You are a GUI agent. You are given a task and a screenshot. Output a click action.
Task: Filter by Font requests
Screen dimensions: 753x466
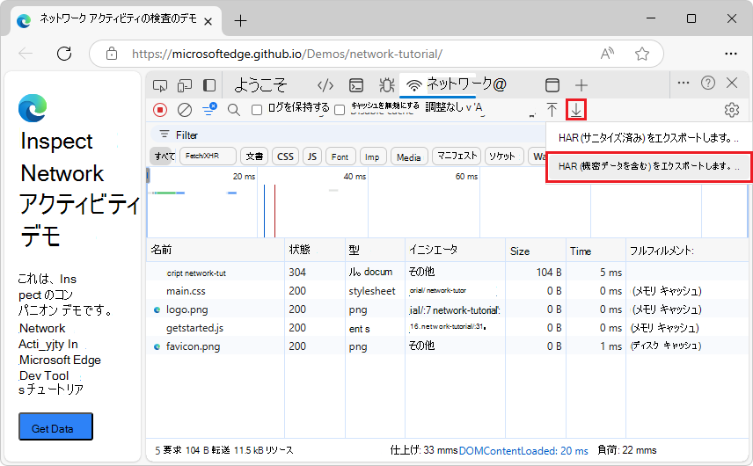[340, 157]
